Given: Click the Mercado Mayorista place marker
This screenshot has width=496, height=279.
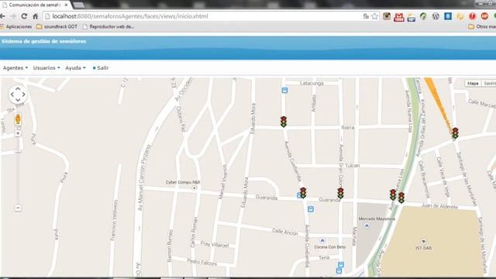Looking at the screenshot, I should pyautogui.click(x=367, y=226).
